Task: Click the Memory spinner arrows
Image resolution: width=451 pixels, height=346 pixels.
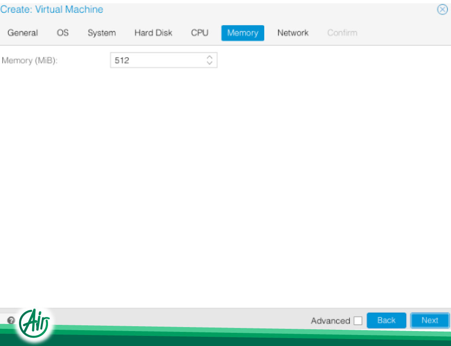Action: (x=210, y=60)
